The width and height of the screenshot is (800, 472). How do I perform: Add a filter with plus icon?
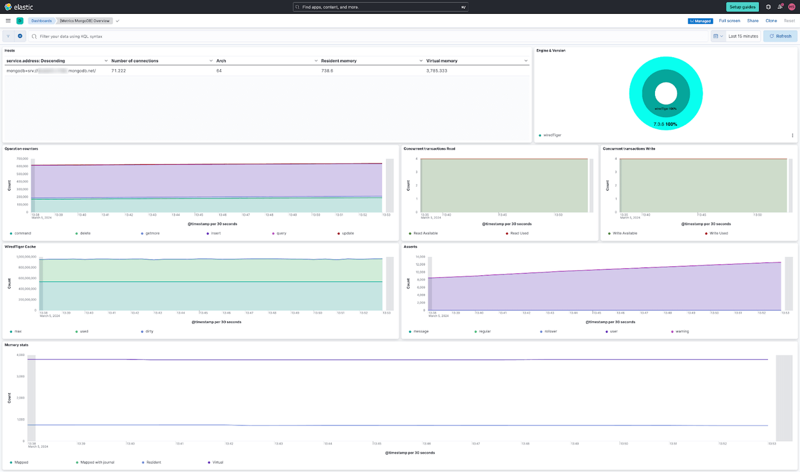(20, 36)
